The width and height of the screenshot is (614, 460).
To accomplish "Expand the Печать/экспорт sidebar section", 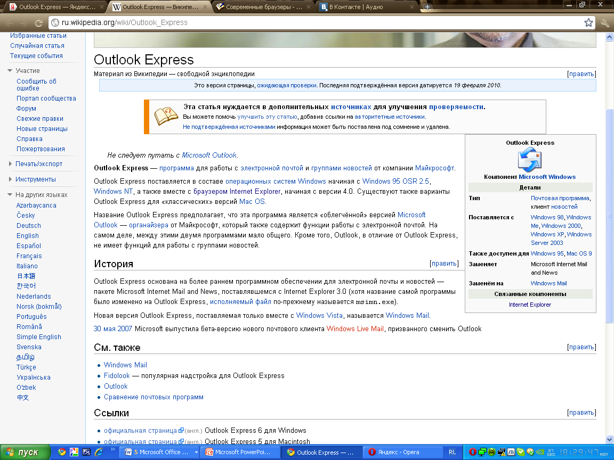I will (x=10, y=163).
